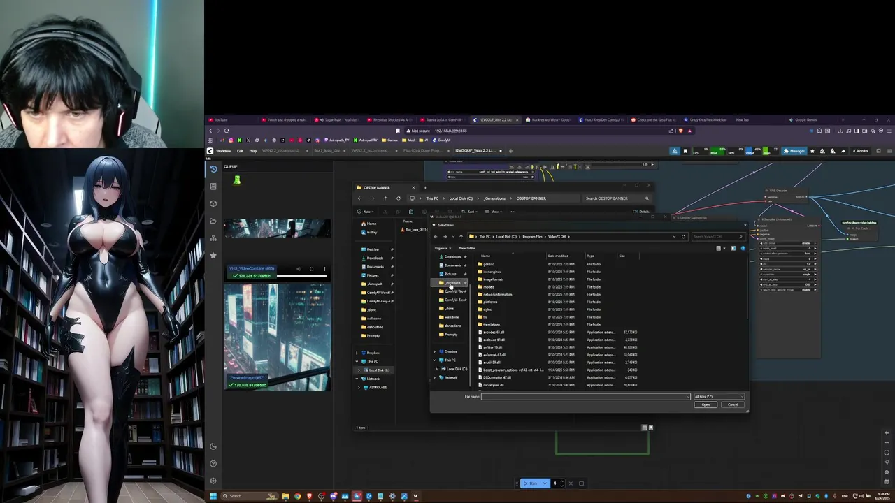Viewport: 895px width, 503px height.
Task: Sort by the Date modified column header
Action: 558,256
